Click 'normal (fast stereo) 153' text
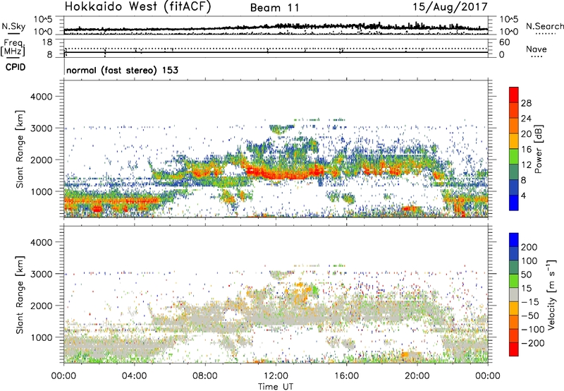This screenshot has width=564, height=391. point(122,70)
